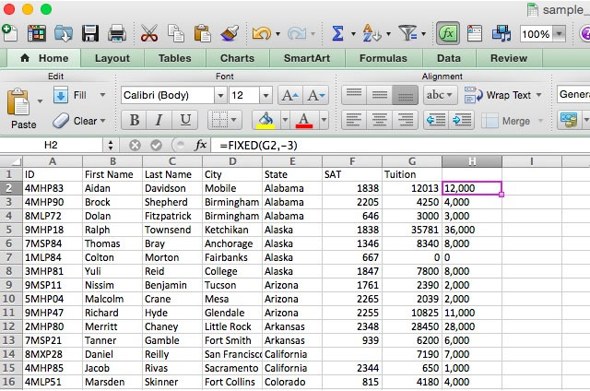This screenshot has width=590, height=391.
Task: Insert AutoSum with sigma icon
Action: [338, 33]
